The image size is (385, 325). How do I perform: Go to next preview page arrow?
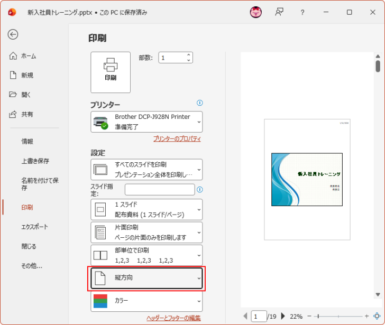click(283, 316)
